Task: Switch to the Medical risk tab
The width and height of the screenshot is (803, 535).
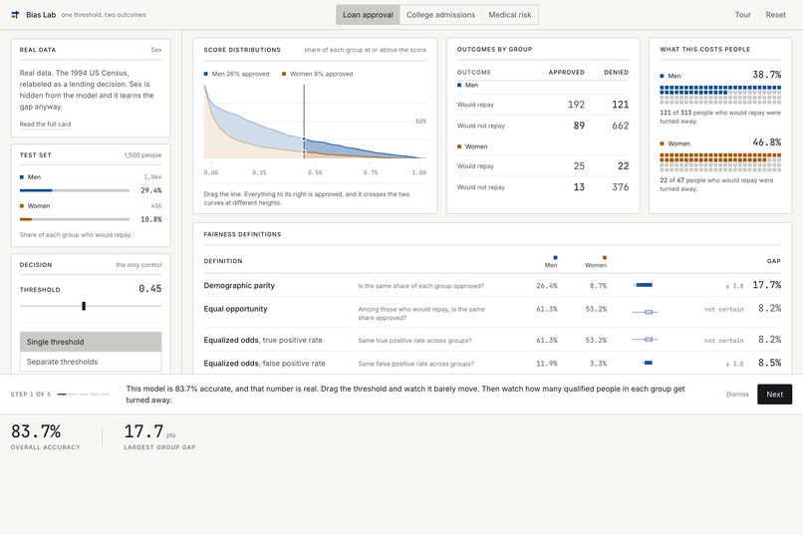Action: 509,15
